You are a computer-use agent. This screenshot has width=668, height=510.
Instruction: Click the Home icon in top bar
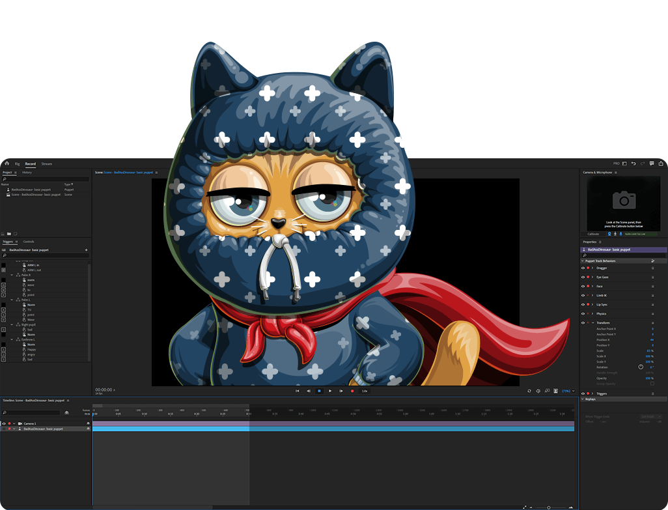[7, 163]
